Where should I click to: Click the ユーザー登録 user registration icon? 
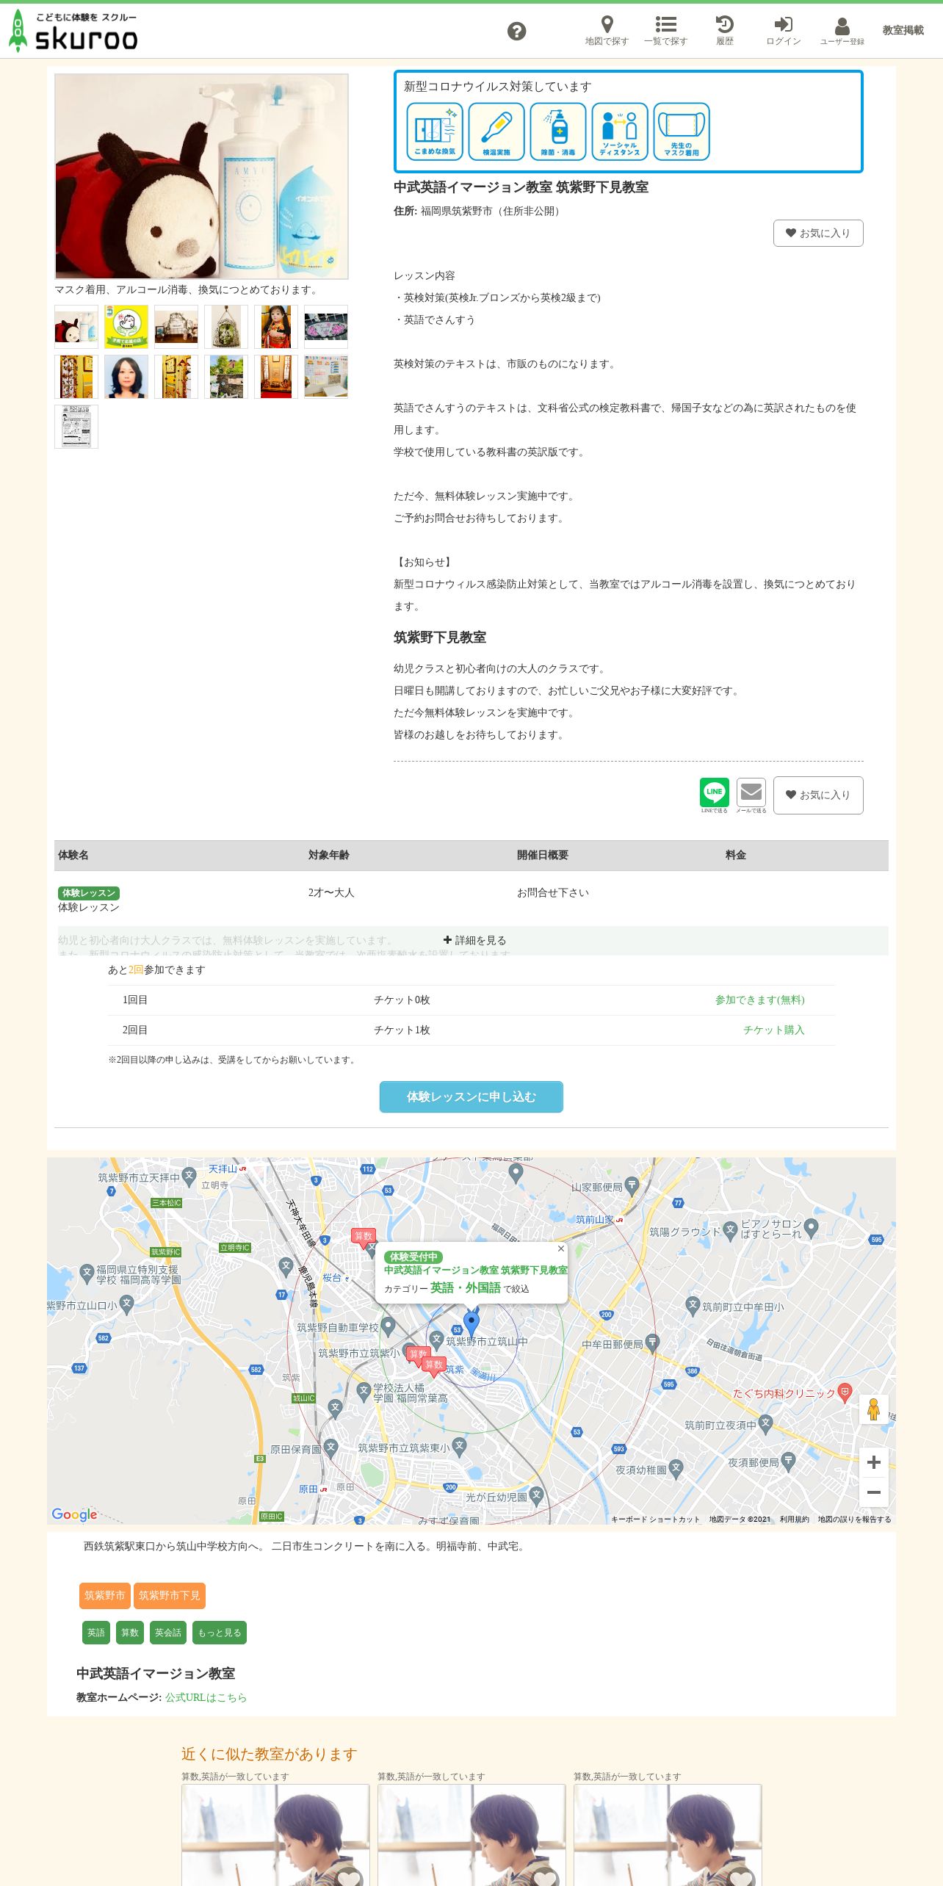click(x=842, y=31)
